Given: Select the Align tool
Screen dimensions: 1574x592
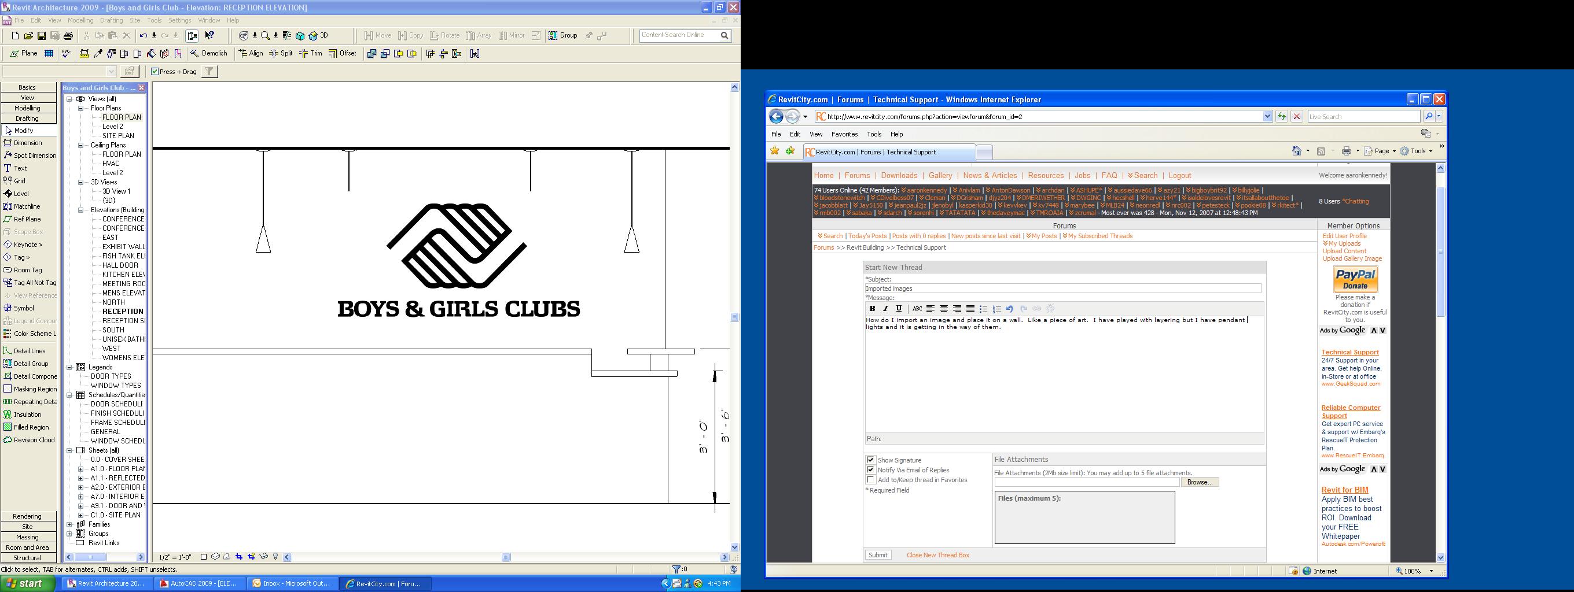Looking at the screenshot, I should [x=251, y=54].
